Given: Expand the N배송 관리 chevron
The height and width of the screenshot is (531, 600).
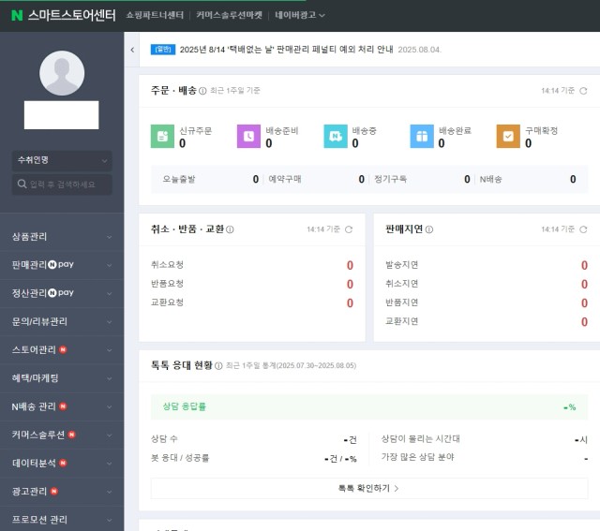Looking at the screenshot, I should point(109,406).
